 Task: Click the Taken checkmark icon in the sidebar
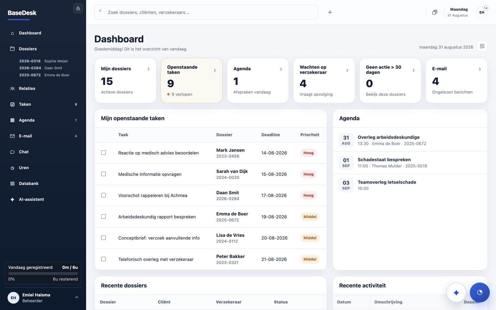[12, 104]
